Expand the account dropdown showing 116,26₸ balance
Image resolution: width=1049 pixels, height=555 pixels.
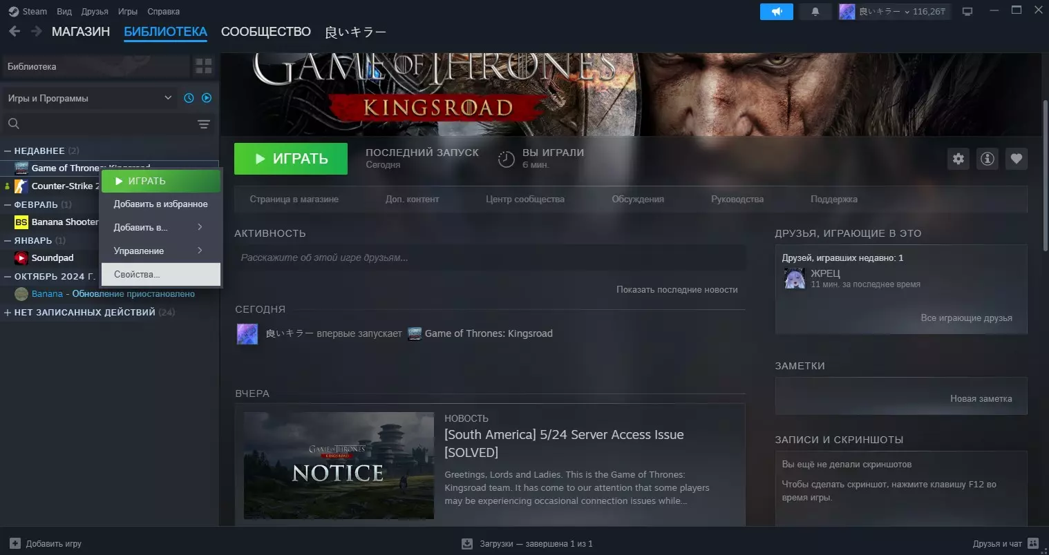pos(894,12)
